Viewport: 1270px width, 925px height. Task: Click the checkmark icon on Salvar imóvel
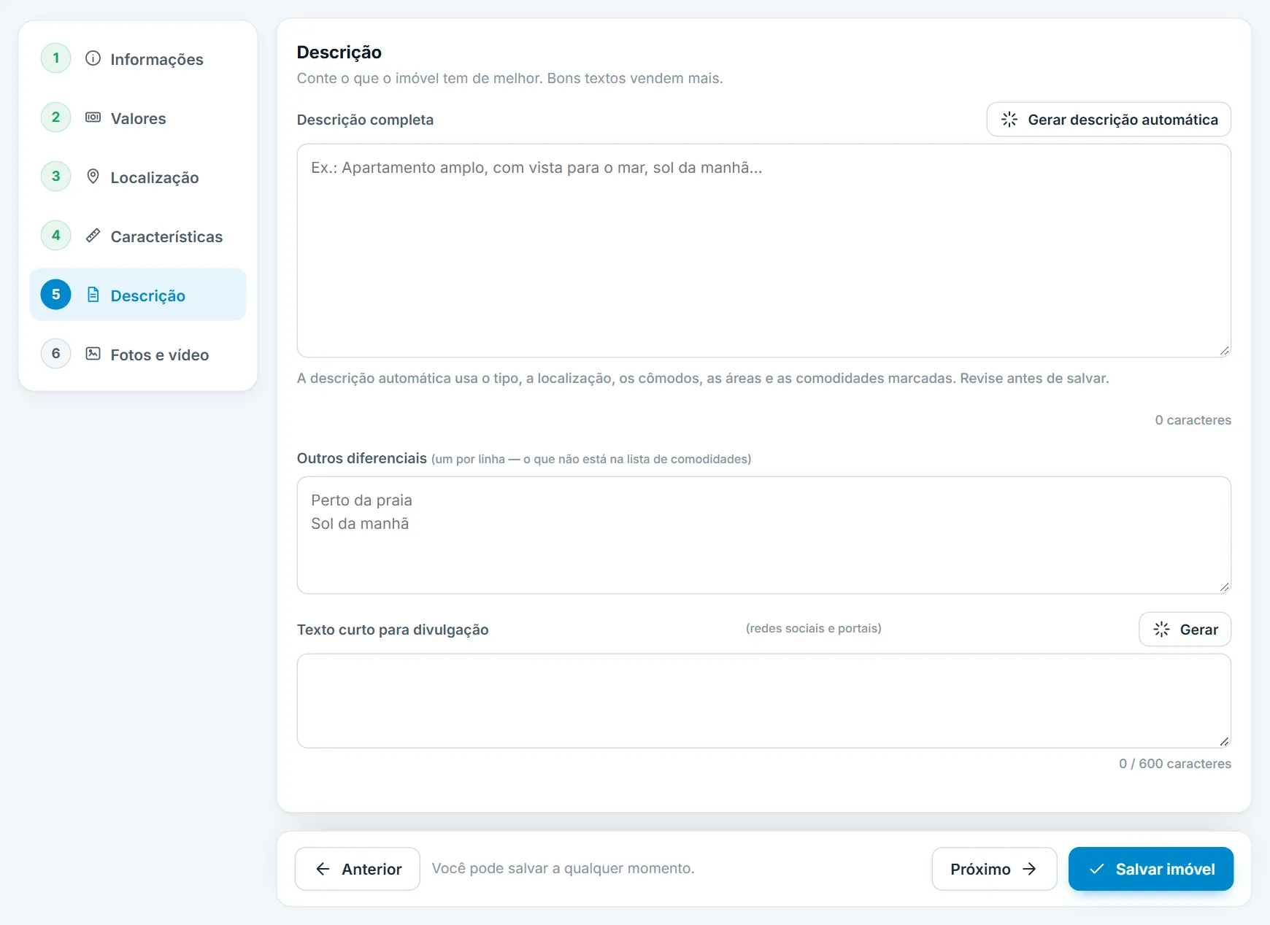pos(1096,869)
